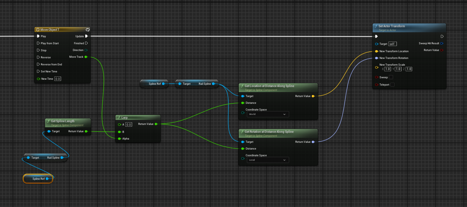Click the New Time value field

(x=58, y=79)
